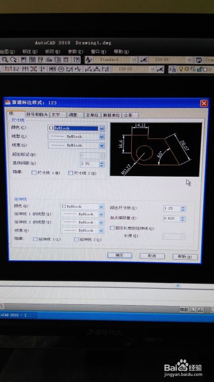Check hide 延伸线 1 checkbox
214x382 pixels.
(35, 239)
